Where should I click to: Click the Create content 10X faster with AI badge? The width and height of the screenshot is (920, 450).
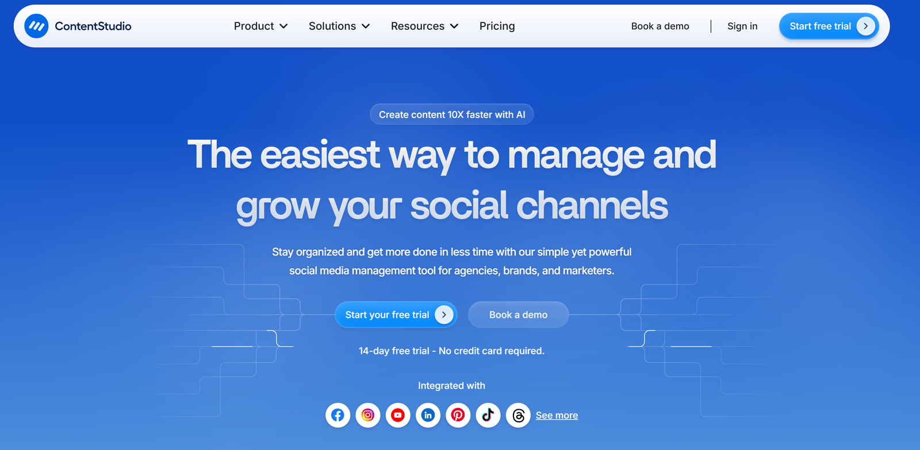(x=451, y=115)
